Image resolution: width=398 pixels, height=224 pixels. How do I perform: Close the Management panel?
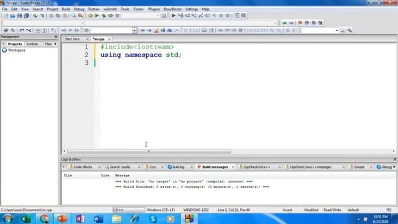coord(56,37)
